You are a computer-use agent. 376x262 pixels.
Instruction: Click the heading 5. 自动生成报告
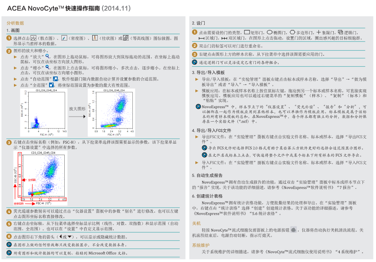tap(207, 175)
